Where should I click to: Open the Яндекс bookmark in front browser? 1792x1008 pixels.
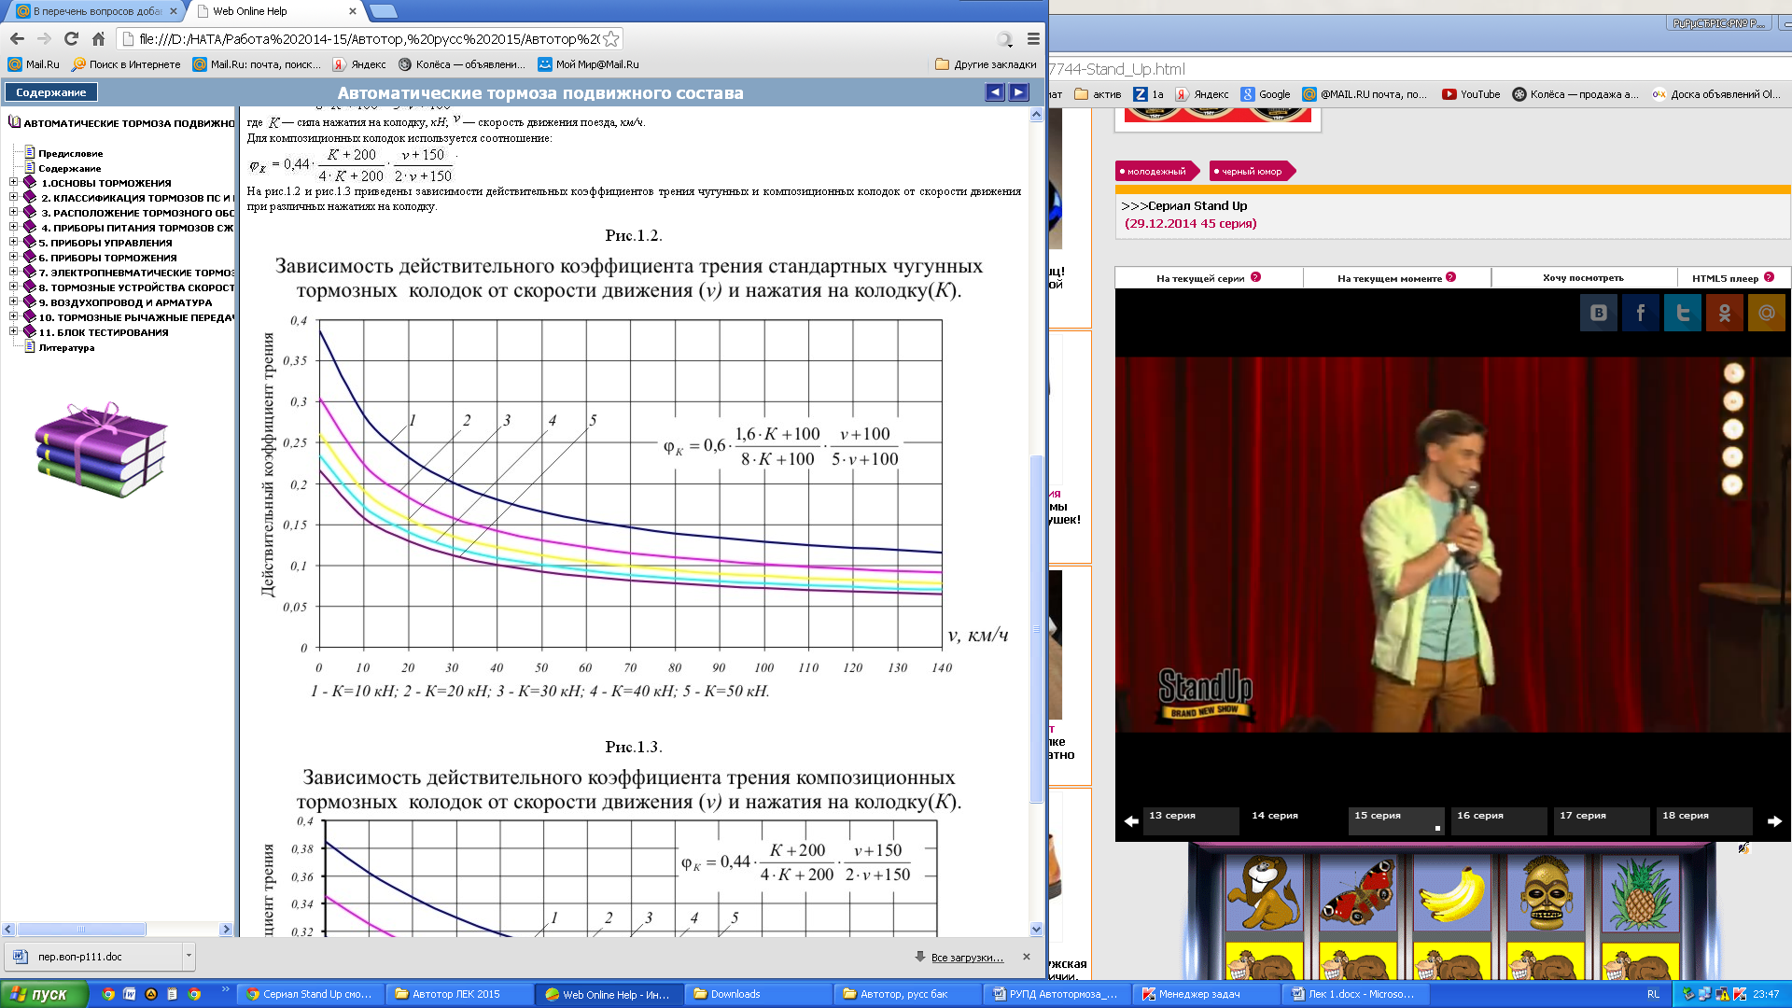[359, 64]
